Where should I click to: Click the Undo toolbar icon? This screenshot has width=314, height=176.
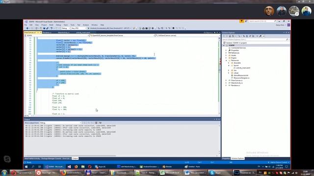pyautogui.click(x=52, y=28)
